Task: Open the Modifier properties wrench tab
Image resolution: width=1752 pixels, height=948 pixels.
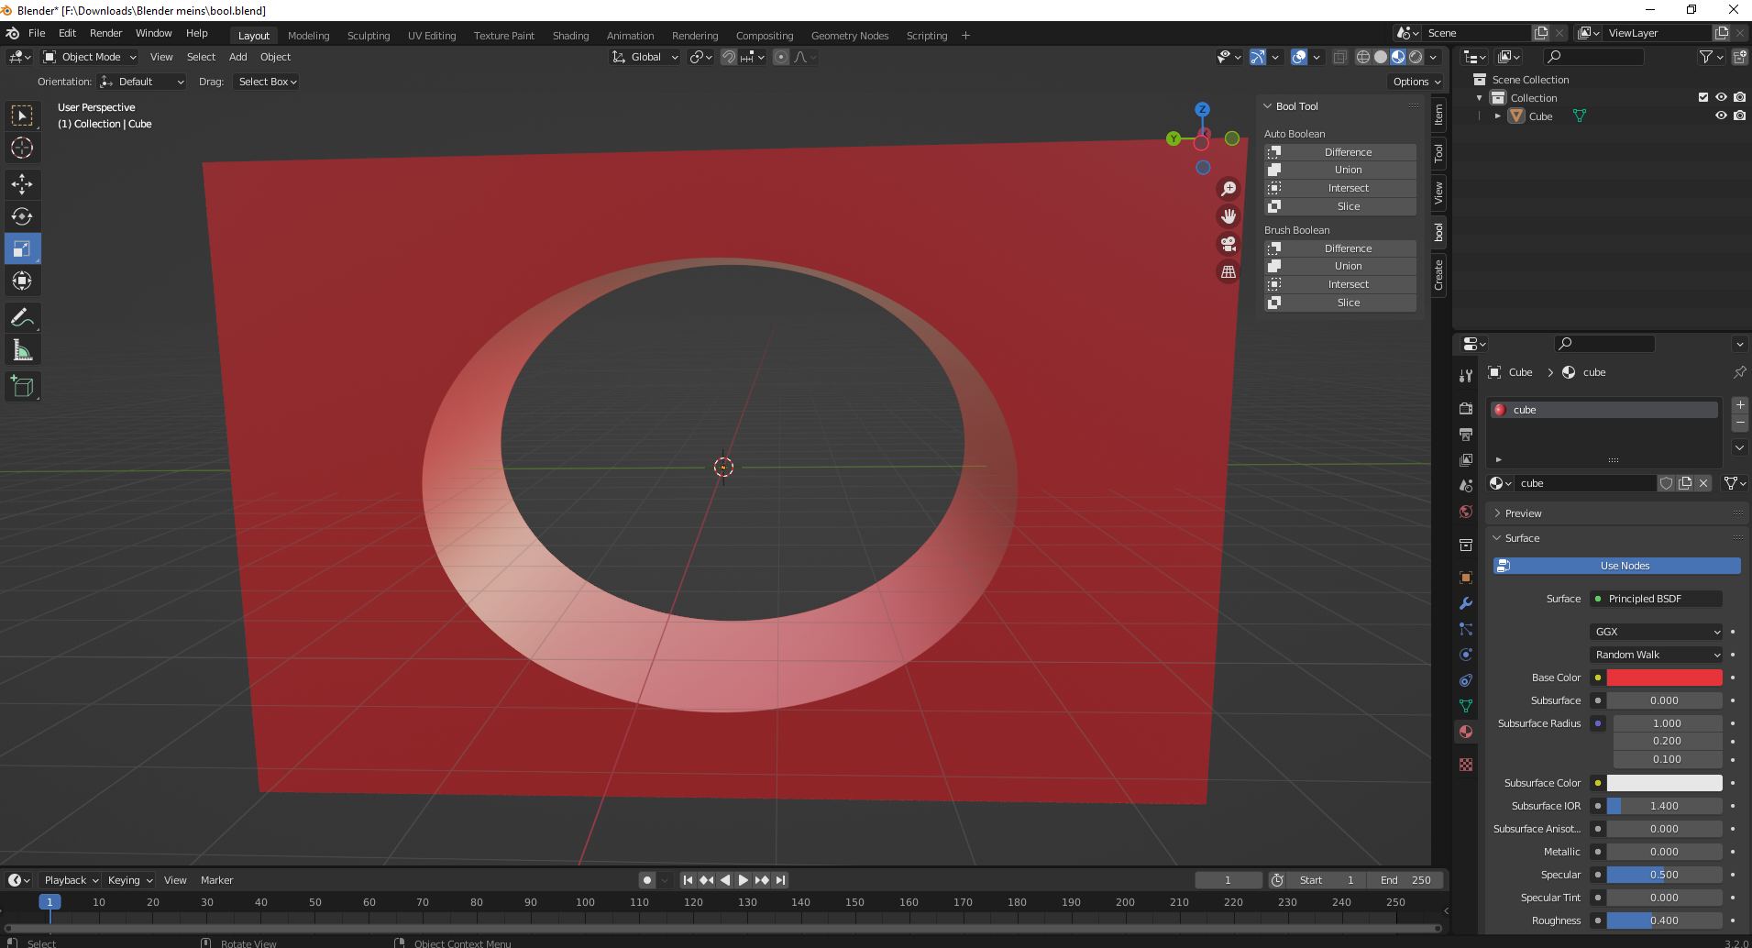Action: 1466,603
